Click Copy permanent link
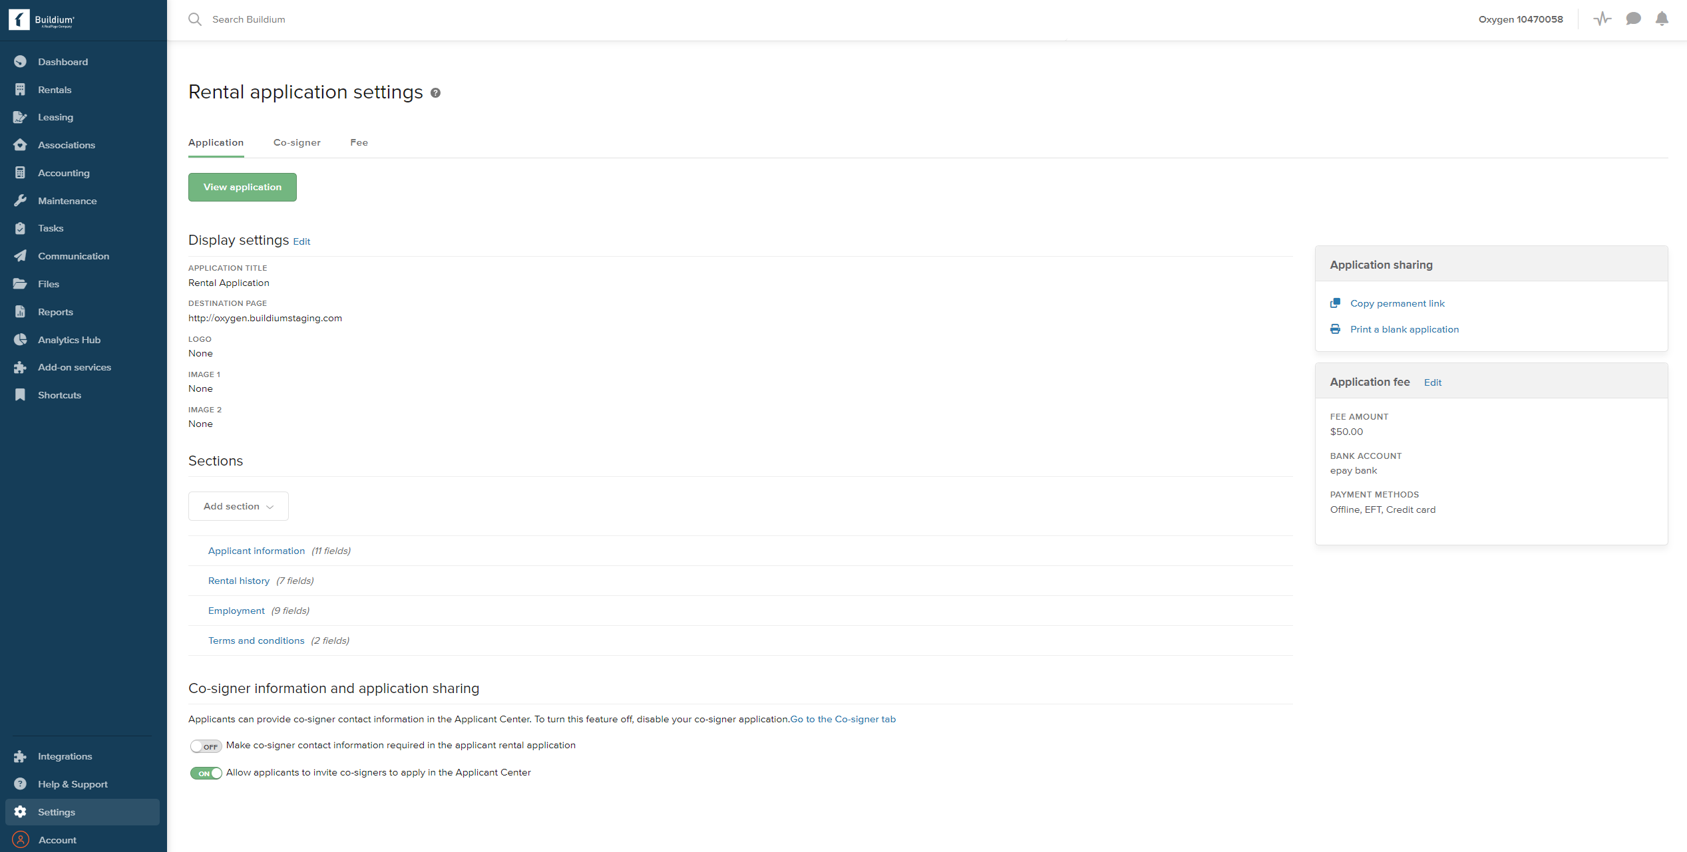This screenshot has height=852, width=1687. click(x=1398, y=303)
